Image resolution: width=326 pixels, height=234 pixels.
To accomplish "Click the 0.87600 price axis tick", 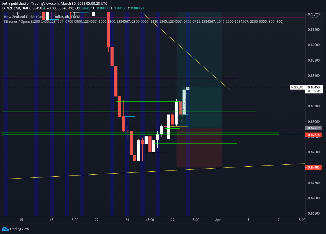I will [314, 152].
